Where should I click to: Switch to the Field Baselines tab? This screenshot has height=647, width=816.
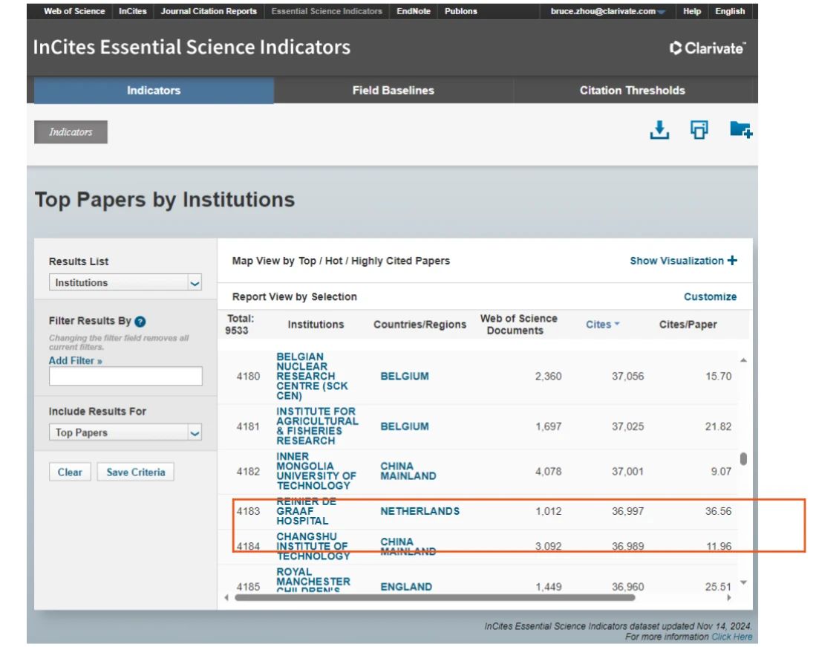393,91
